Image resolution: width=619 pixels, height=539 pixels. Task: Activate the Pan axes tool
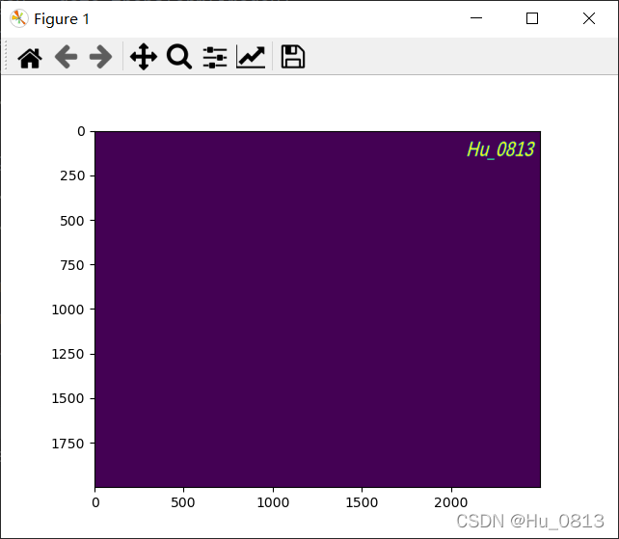click(144, 57)
